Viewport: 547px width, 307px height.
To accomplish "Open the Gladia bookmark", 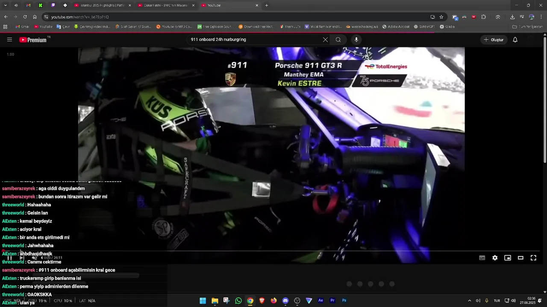I will point(447,26).
